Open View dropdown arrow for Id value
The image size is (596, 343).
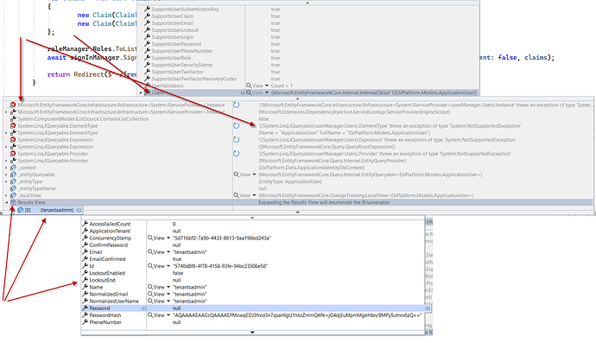point(168,266)
